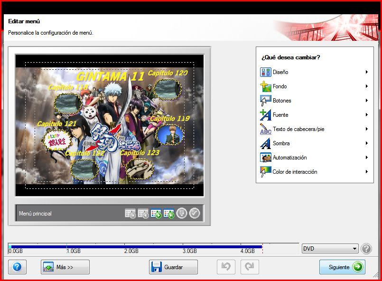The image size is (382, 281).
Task: Expand the arrow next to Sombra
Action: (366, 143)
